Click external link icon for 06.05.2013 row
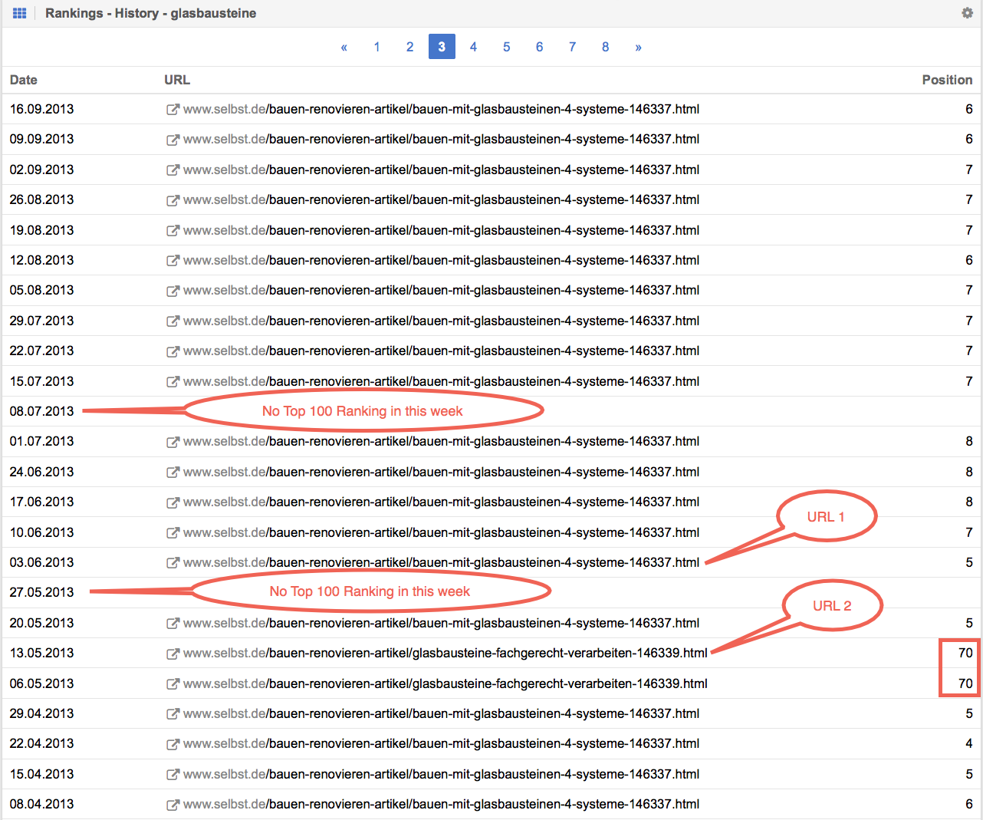This screenshot has width=983, height=820. click(x=173, y=684)
